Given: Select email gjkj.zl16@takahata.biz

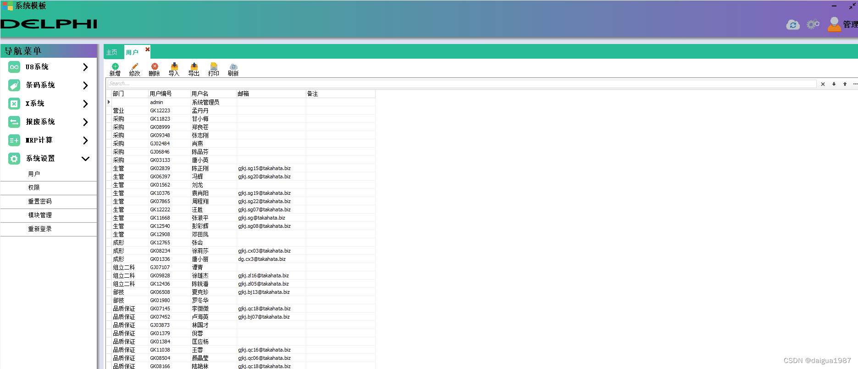Looking at the screenshot, I should [x=271, y=275].
